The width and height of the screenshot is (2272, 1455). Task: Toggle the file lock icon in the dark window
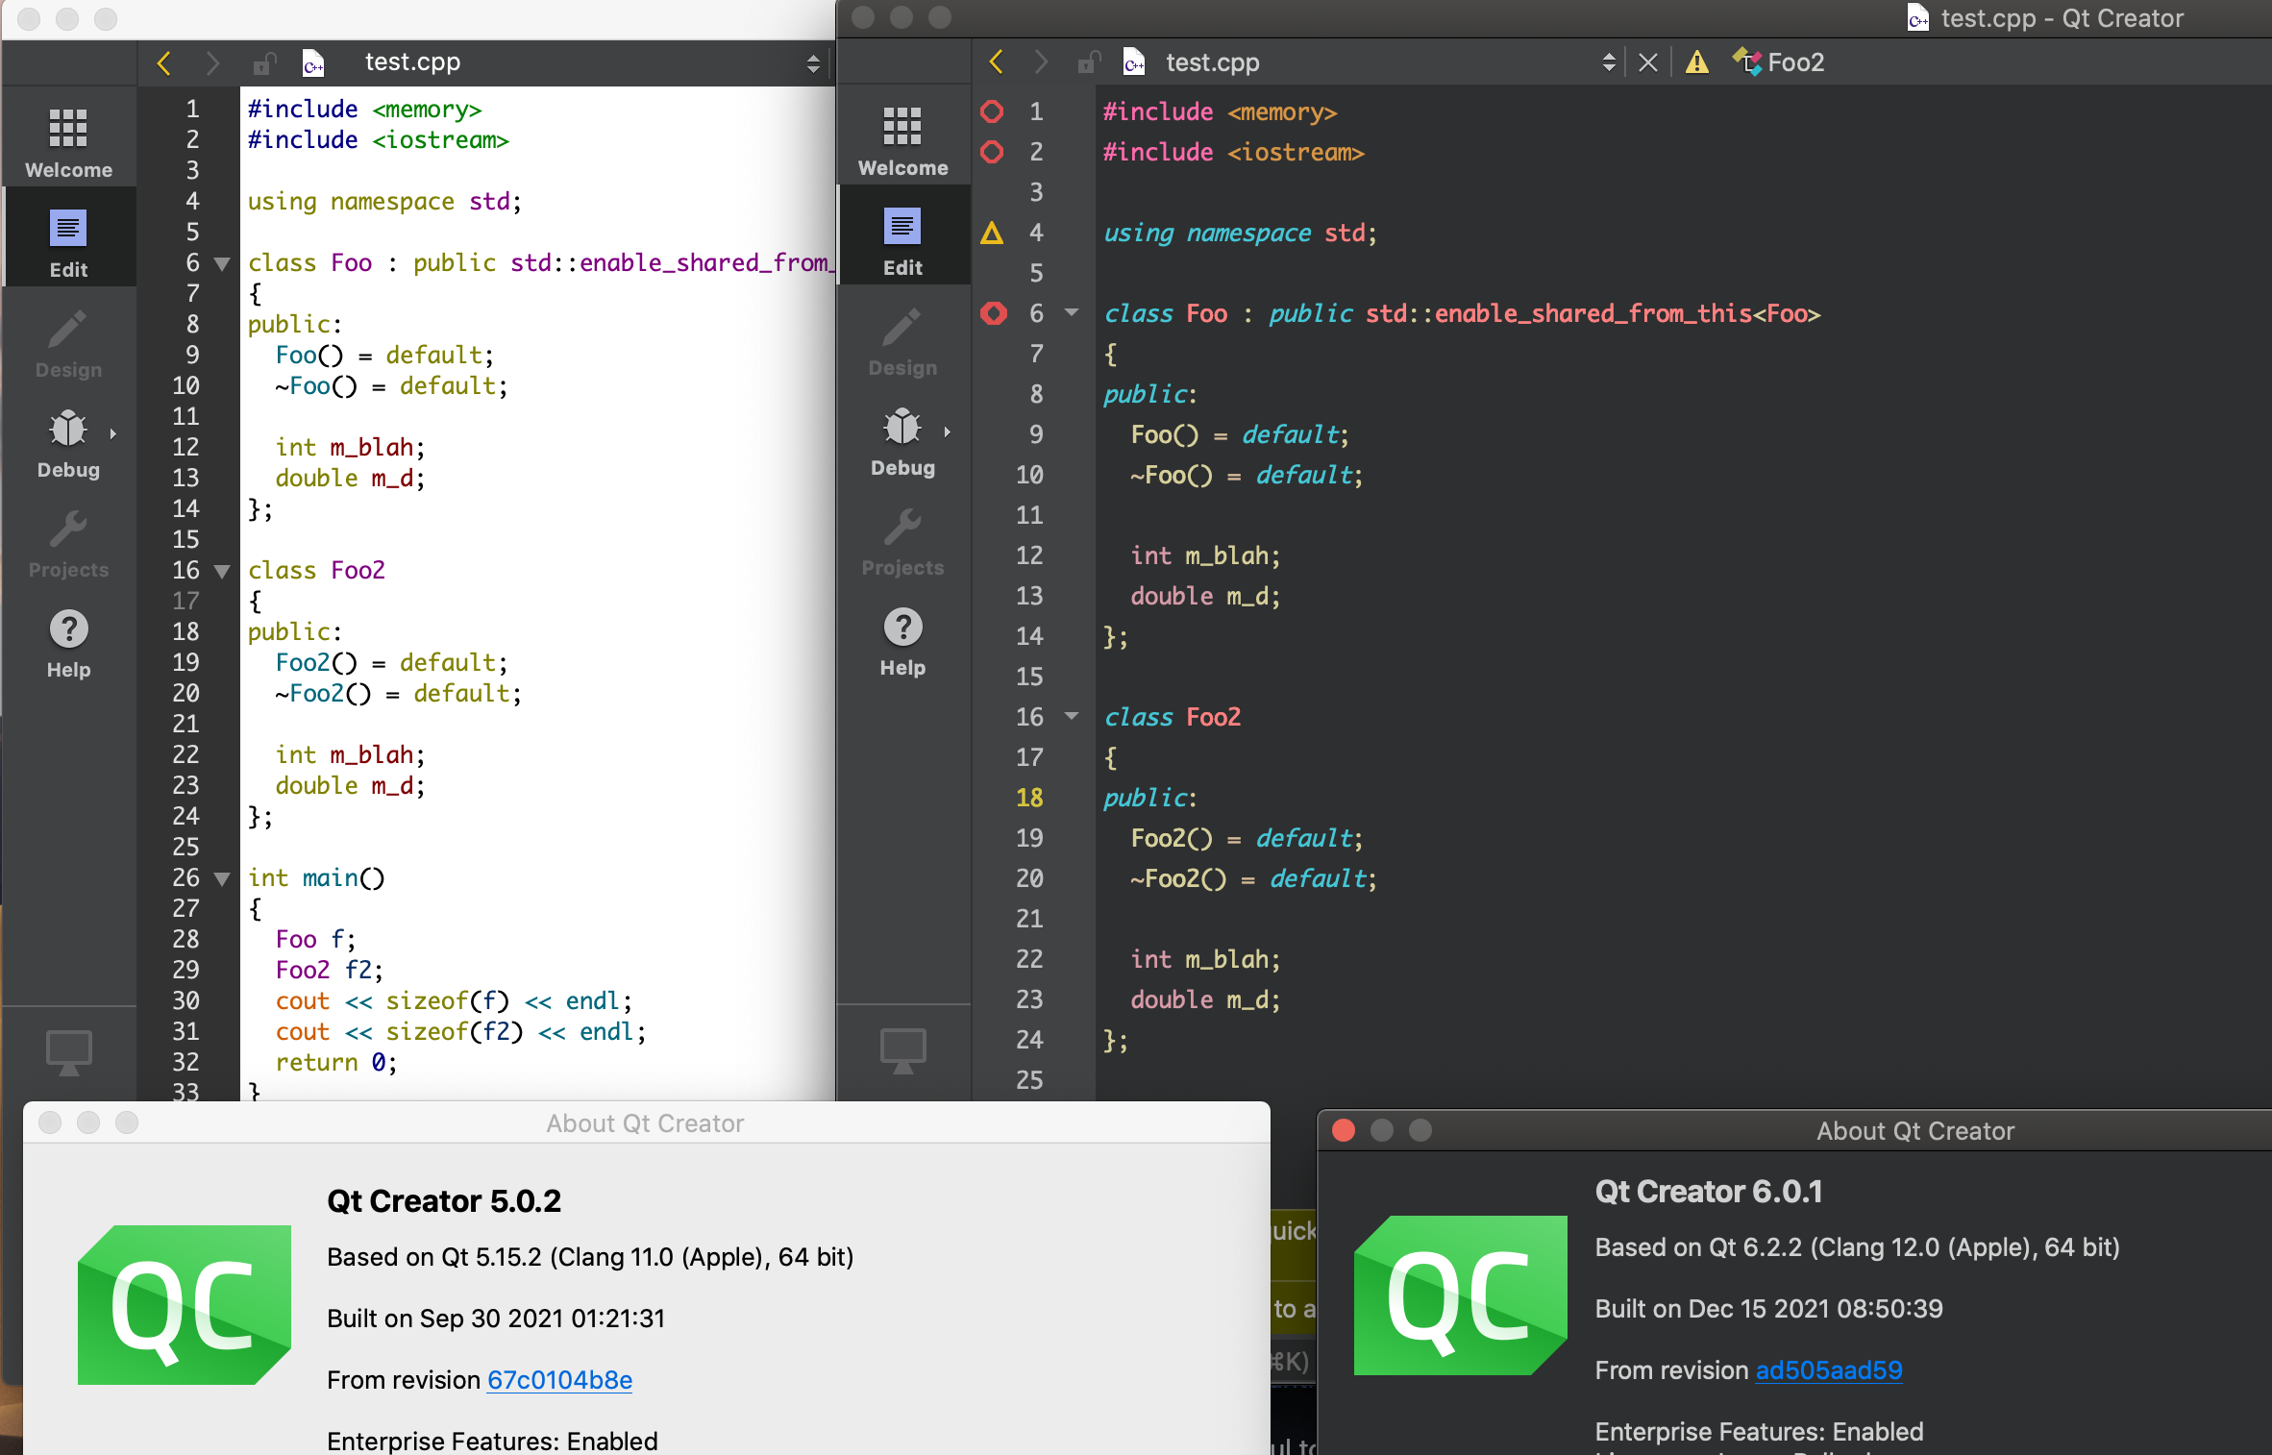pos(1087,62)
